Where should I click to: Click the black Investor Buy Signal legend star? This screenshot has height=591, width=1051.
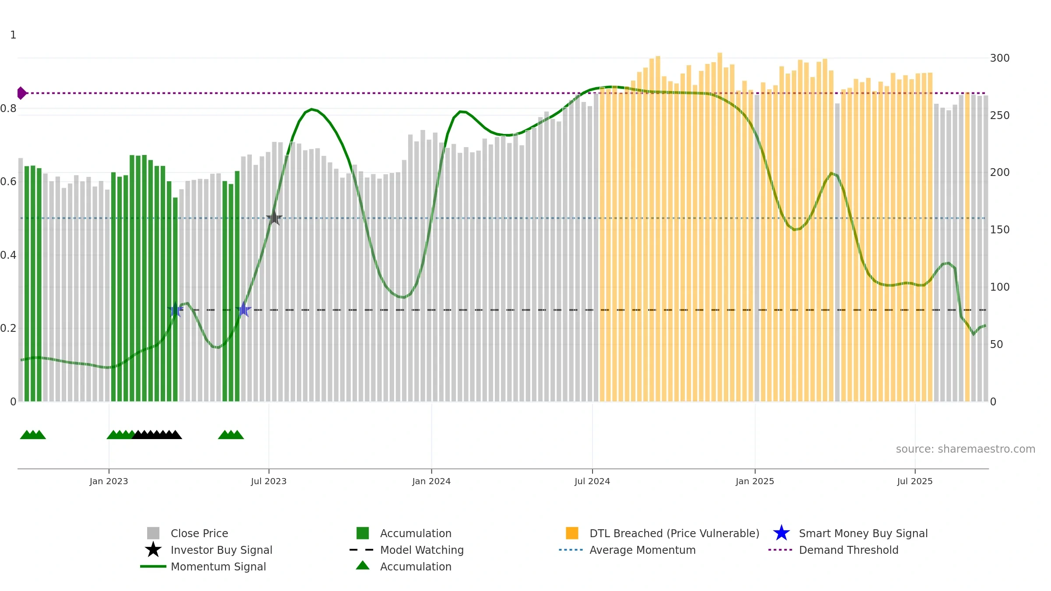coord(153,550)
